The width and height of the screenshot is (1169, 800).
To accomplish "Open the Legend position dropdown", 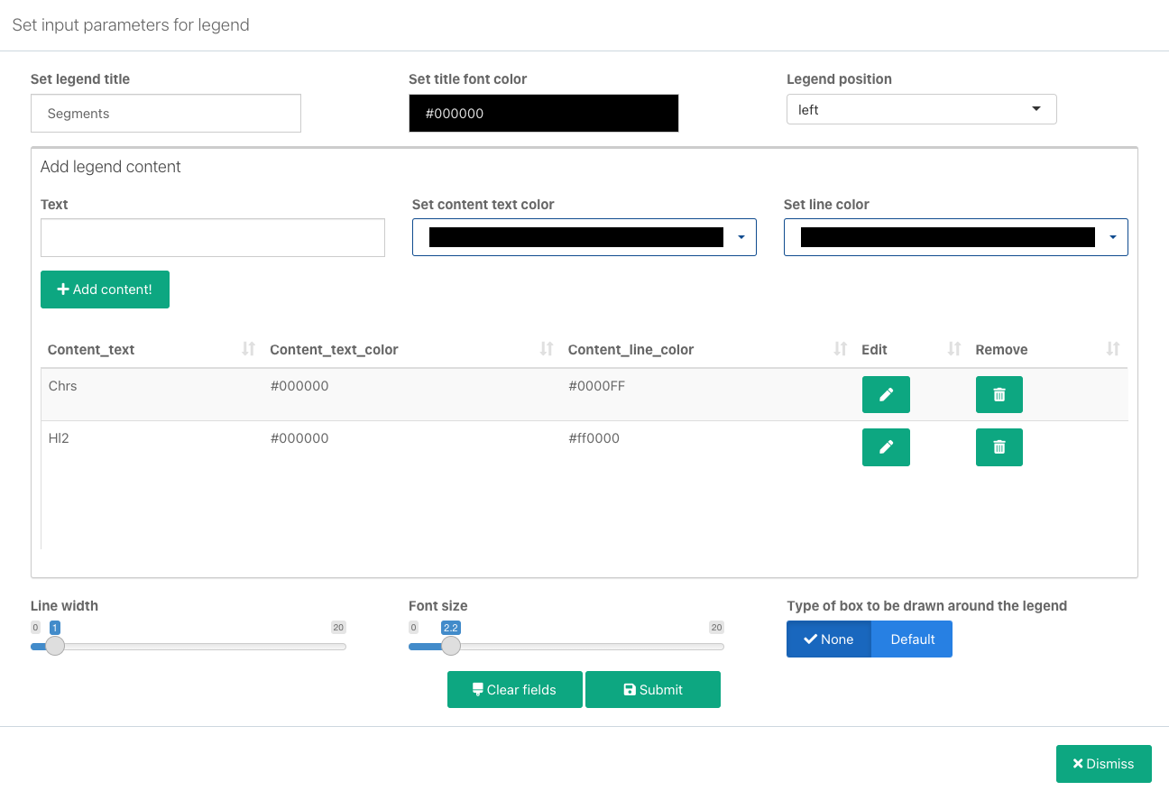I will (921, 110).
